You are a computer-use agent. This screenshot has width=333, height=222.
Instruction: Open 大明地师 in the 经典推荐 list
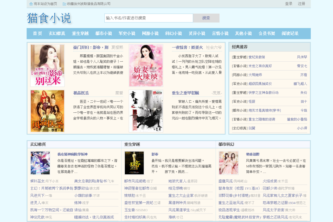pyautogui.click(x=255, y=75)
